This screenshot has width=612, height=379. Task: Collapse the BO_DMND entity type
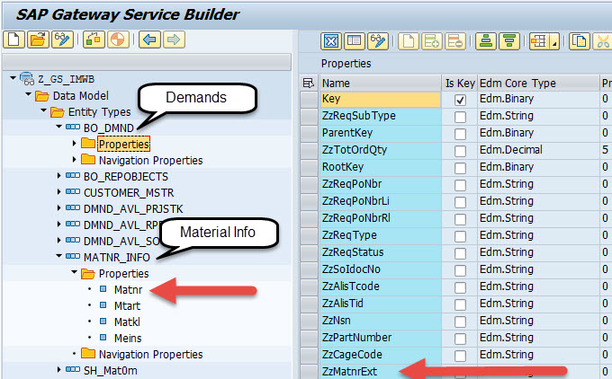[58, 127]
